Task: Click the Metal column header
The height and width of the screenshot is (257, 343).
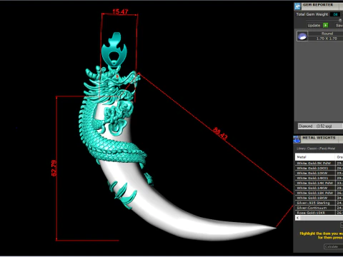Action: click(315, 157)
